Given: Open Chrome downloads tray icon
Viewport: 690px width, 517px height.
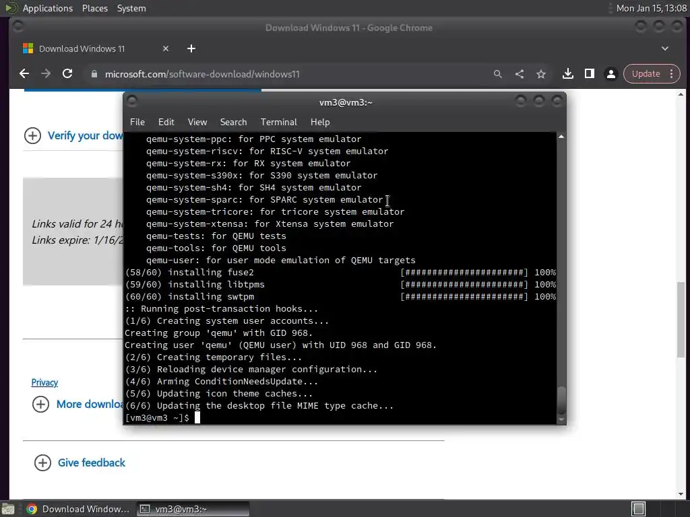Looking at the screenshot, I should click(x=567, y=74).
